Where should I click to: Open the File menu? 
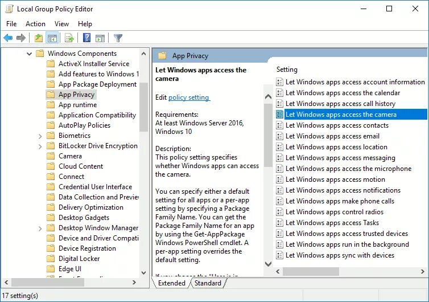tap(11, 24)
